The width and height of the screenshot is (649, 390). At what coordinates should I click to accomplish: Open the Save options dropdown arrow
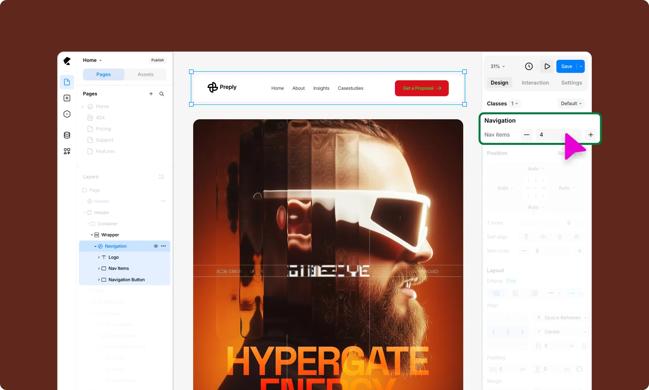581,66
